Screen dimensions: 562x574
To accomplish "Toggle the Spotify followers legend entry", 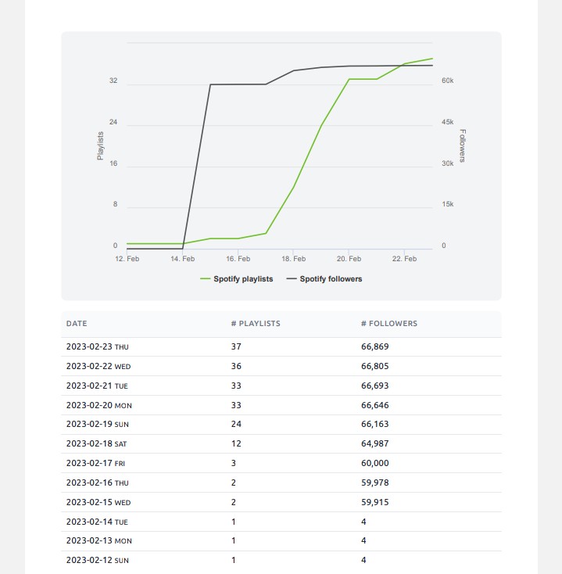I will coord(324,279).
